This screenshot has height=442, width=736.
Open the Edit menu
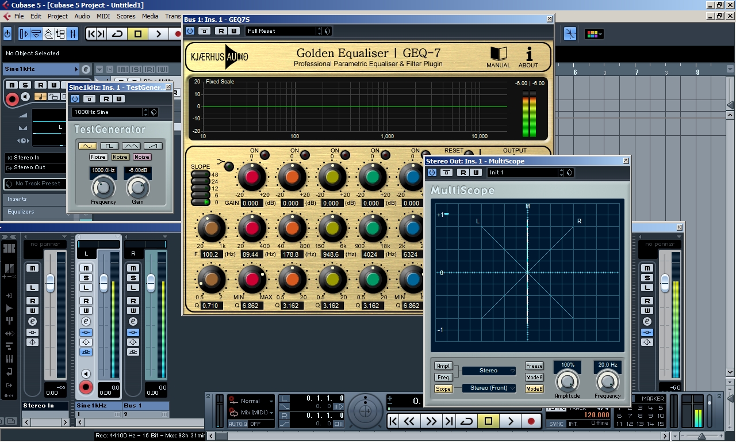(36, 16)
